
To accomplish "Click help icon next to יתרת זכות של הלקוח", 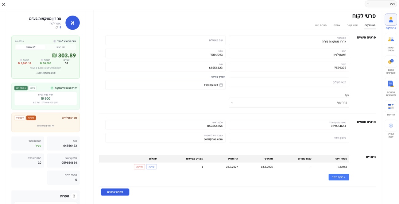I will pyautogui.click(x=52, y=88).
